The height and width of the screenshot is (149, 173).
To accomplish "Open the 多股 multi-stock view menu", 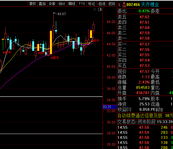I will pyautogui.click(x=52, y=4).
